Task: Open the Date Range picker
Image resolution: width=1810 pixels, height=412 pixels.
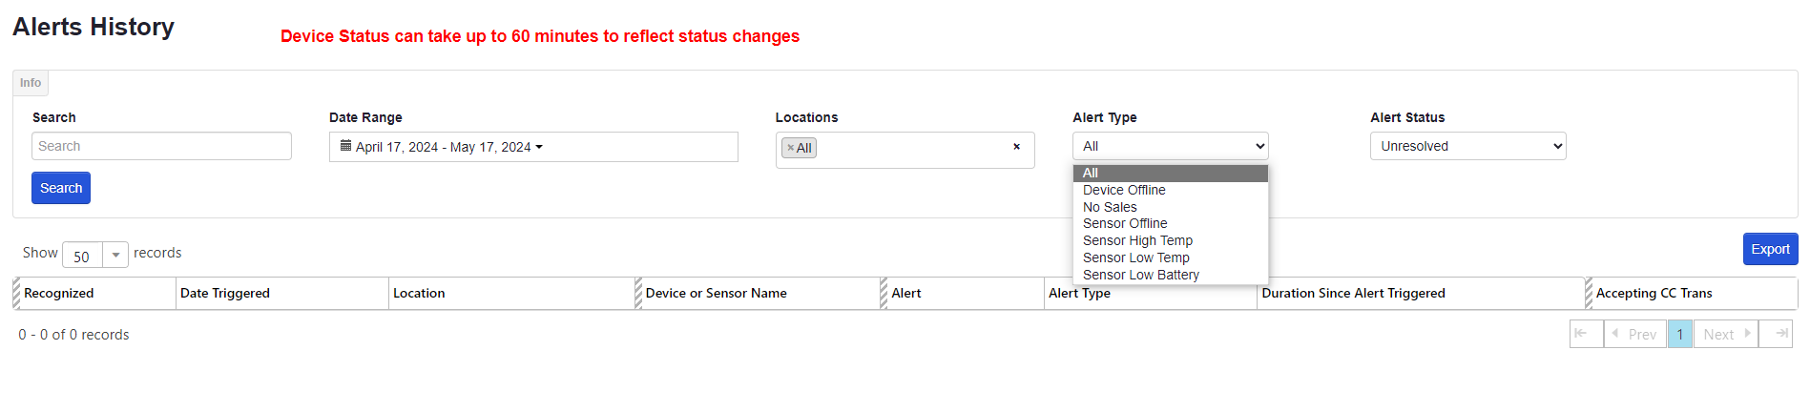Action: (x=533, y=147)
